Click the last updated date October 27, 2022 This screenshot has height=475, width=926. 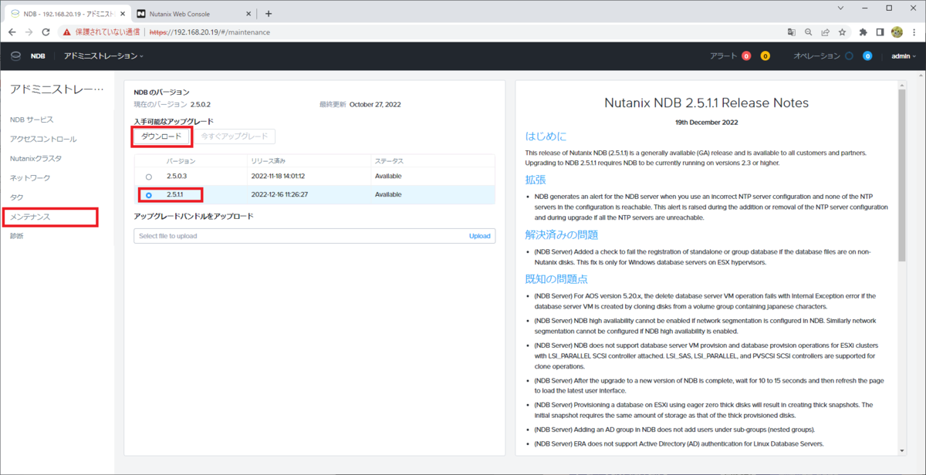coord(375,104)
